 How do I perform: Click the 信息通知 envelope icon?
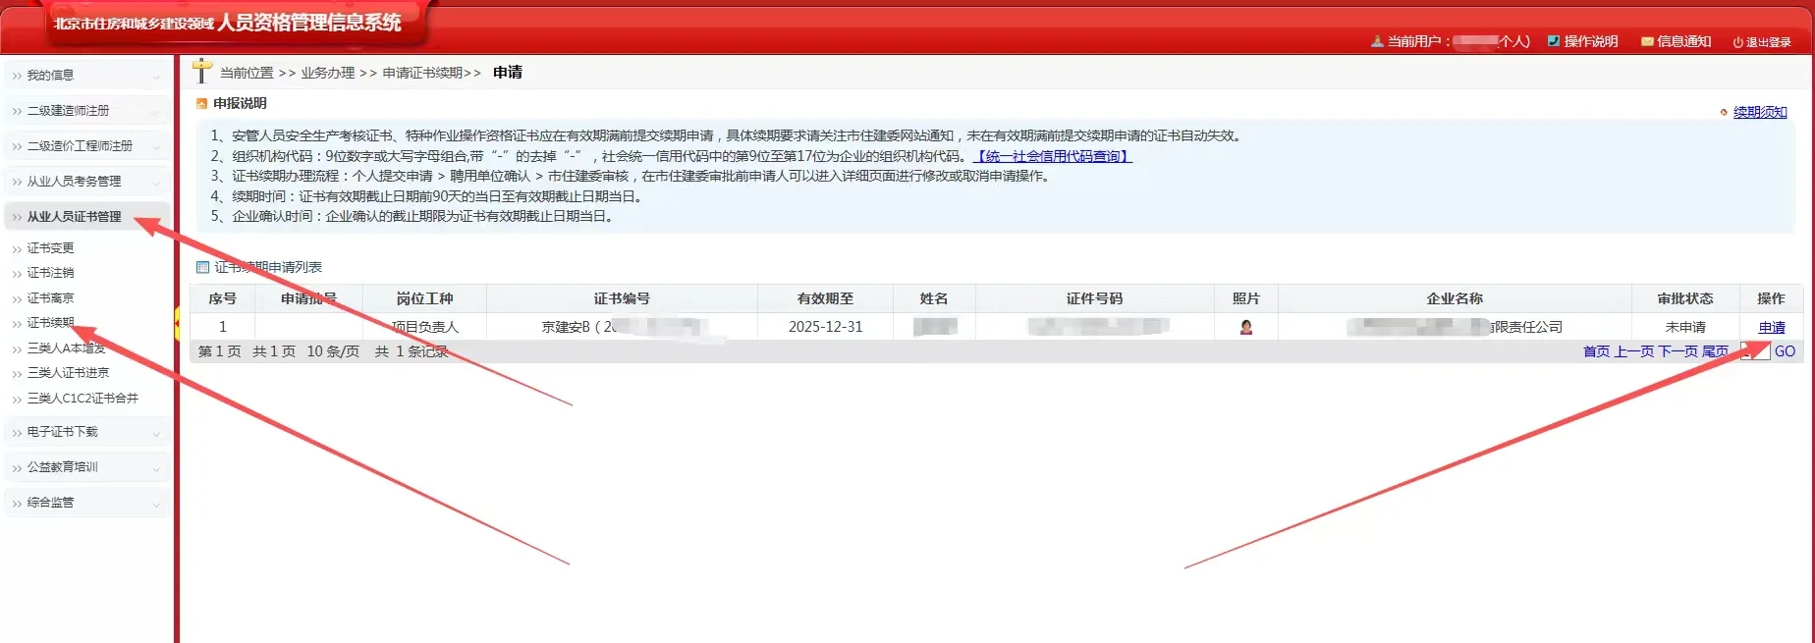point(1647,41)
